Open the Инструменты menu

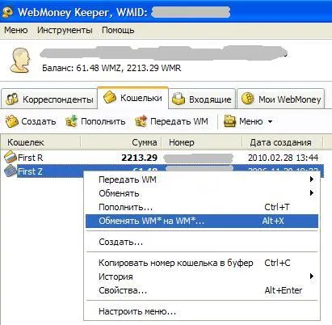(x=65, y=30)
